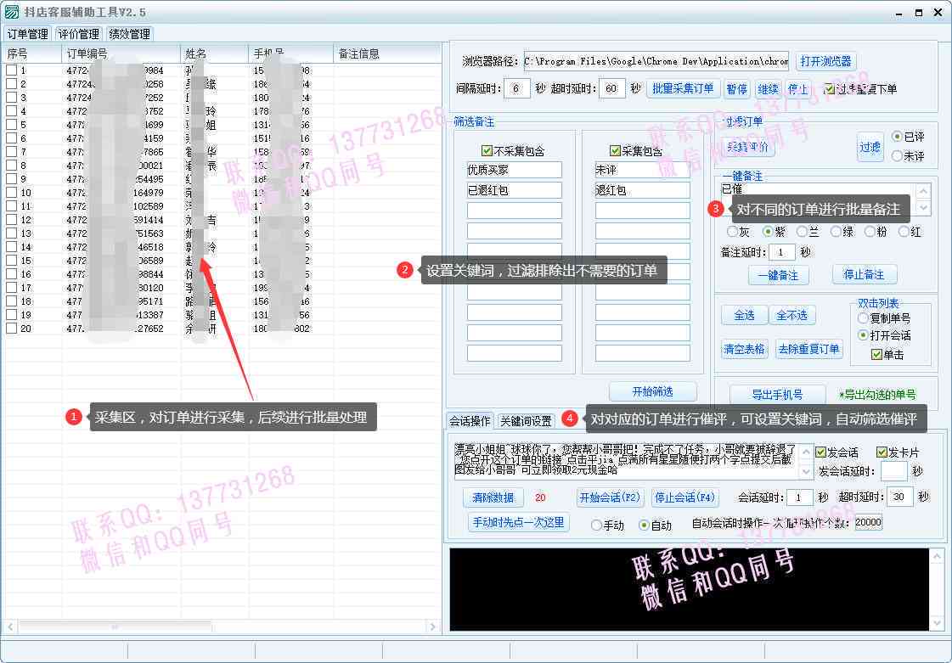Screen dimensions: 952x663
Task: Choose the 灰 remark color
Action: pos(732,231)
